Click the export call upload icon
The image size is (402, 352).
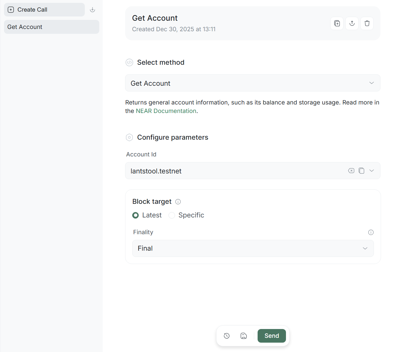[x=352, y=23]
